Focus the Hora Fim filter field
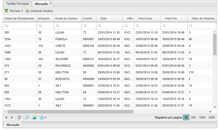 tap(174, 26)
